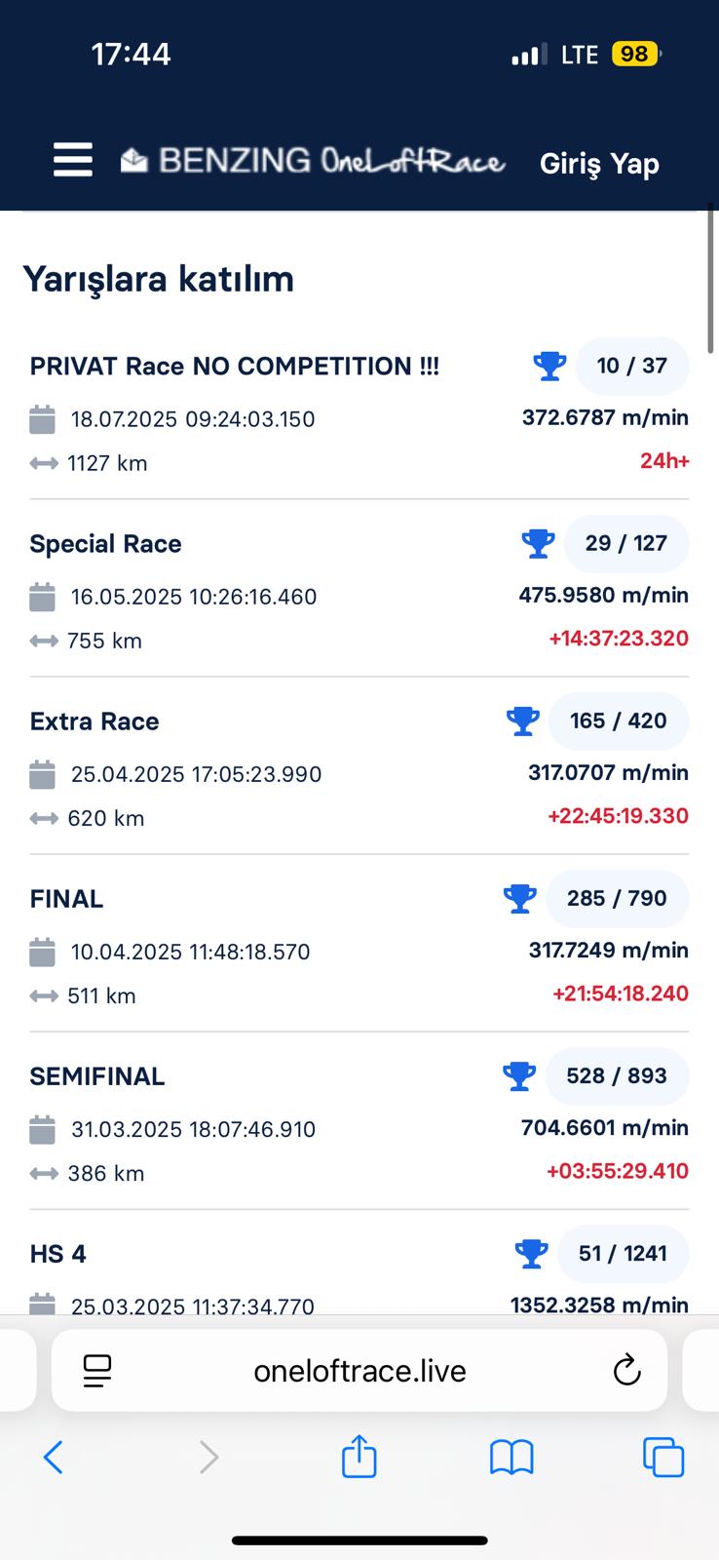Click the distance arrows icon beside 755 km
The image size is (719, 1560).
coord(44,642)
